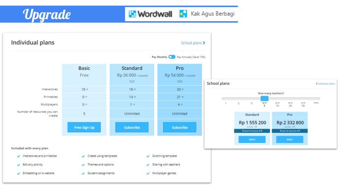339x191 pixels.
Task: Expand Standard plan Multiplayers 1 dropdown
Action: point(132,104)
